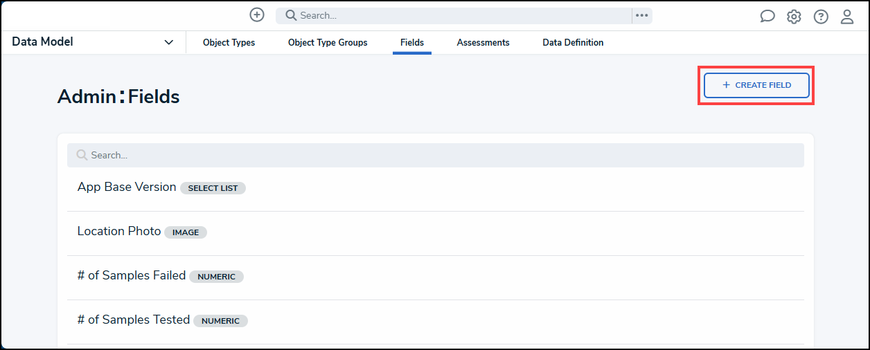
Task: Open the Data Definition tab
Action: click(x=573, y=43)
